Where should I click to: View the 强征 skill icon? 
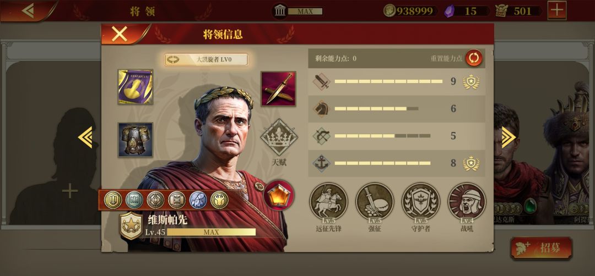pos(375,201)
